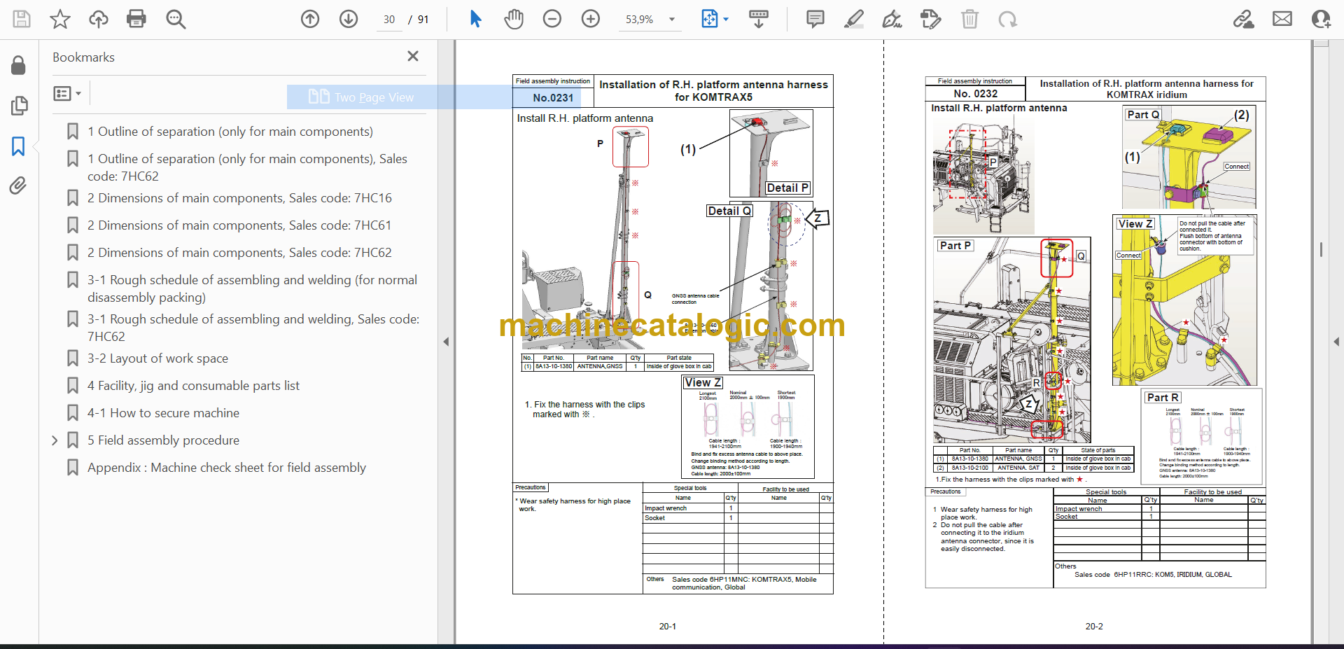The image size is (1344, 649).
Task: Select the Highlight text pen tool
Action: (x=854, y=19)
